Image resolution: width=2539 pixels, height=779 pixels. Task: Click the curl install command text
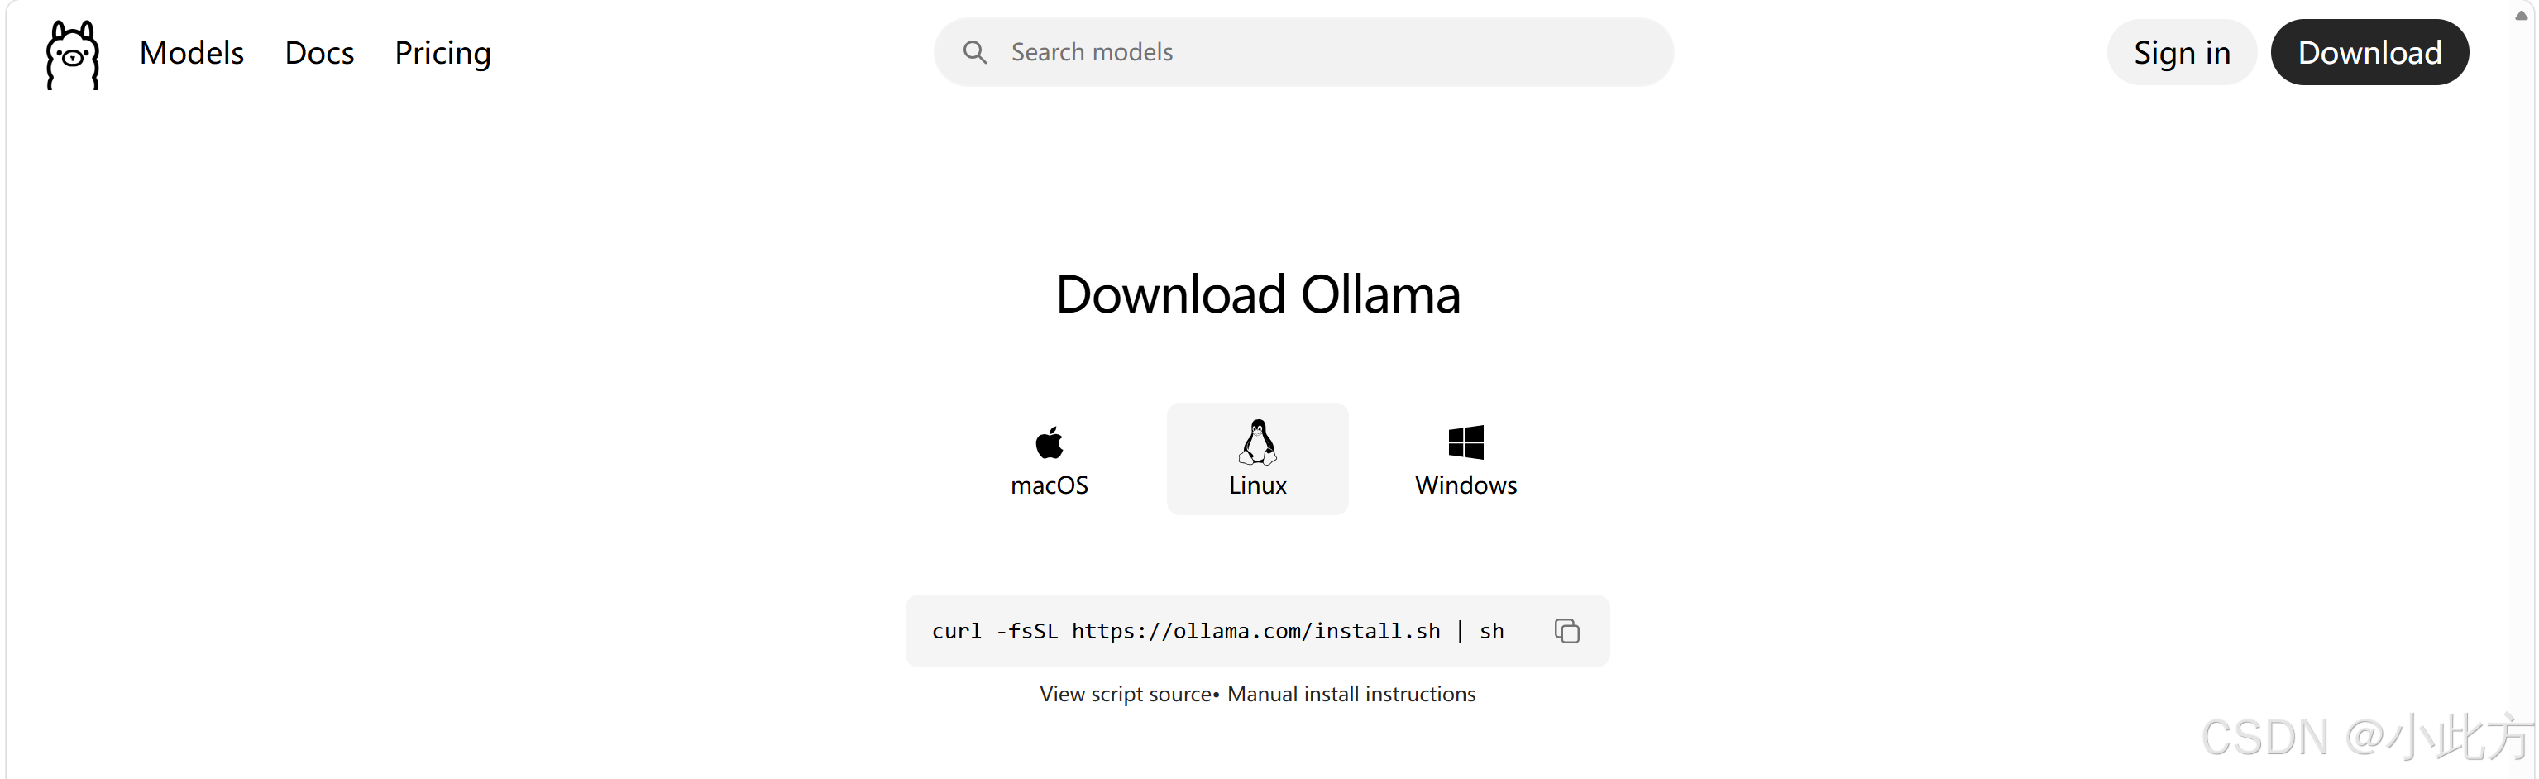tap(1218, 631)
